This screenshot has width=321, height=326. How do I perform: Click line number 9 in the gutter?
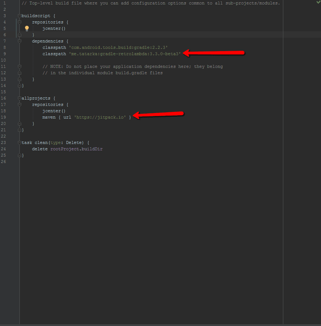point(4,54)
